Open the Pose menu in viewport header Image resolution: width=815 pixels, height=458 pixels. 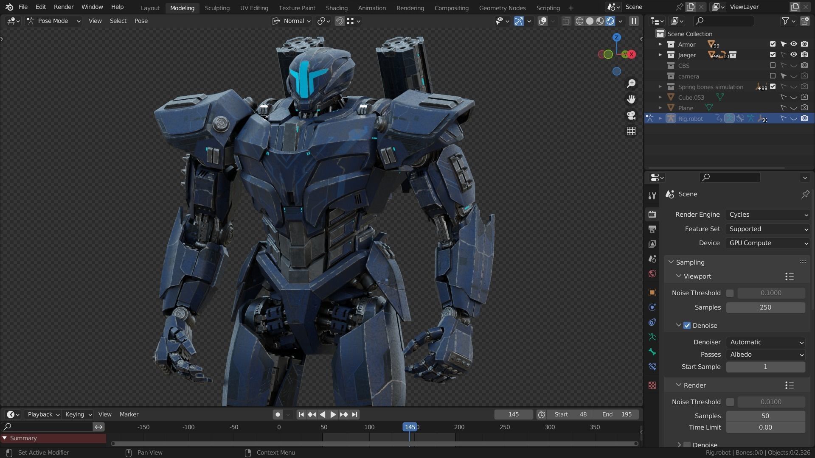[x=141, y=21]
